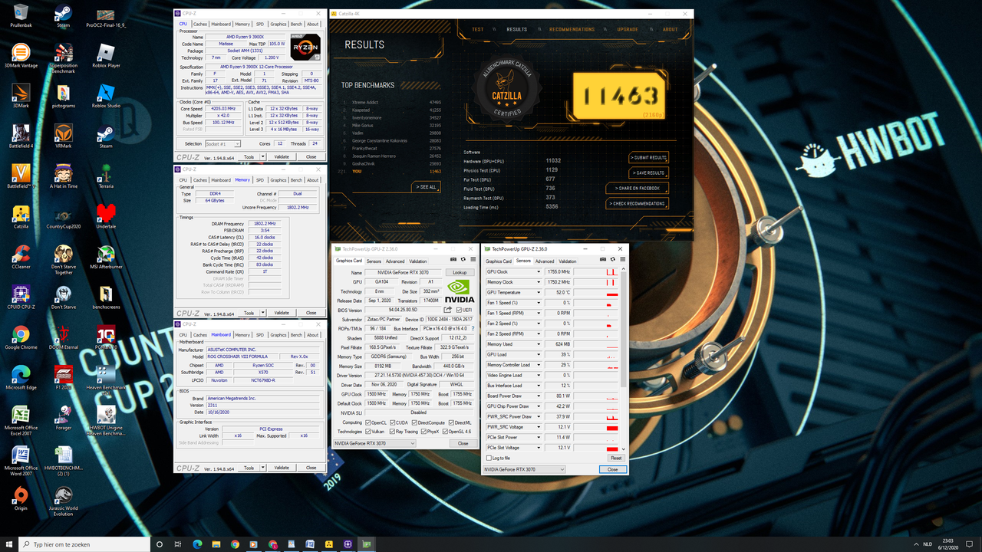Open 3DMark Vantage desktop icon

click(21, 55)
